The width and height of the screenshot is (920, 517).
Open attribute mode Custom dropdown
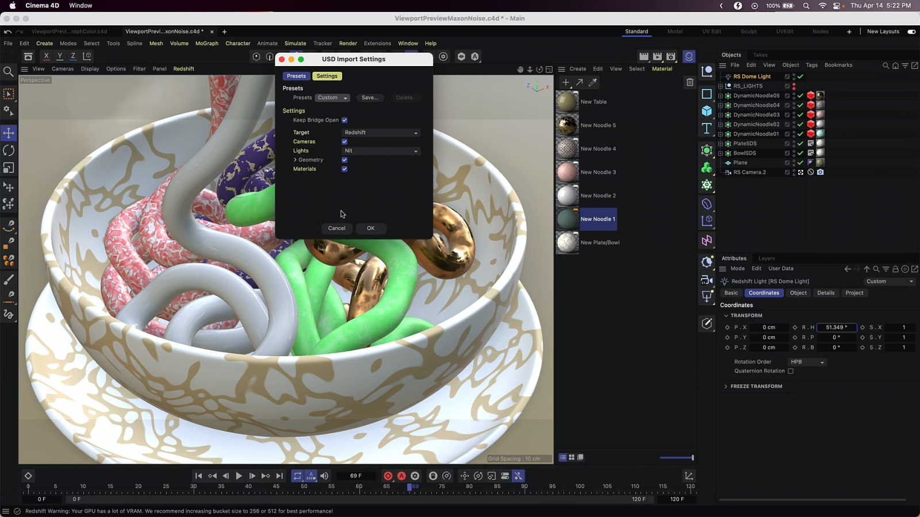(889, 281)
